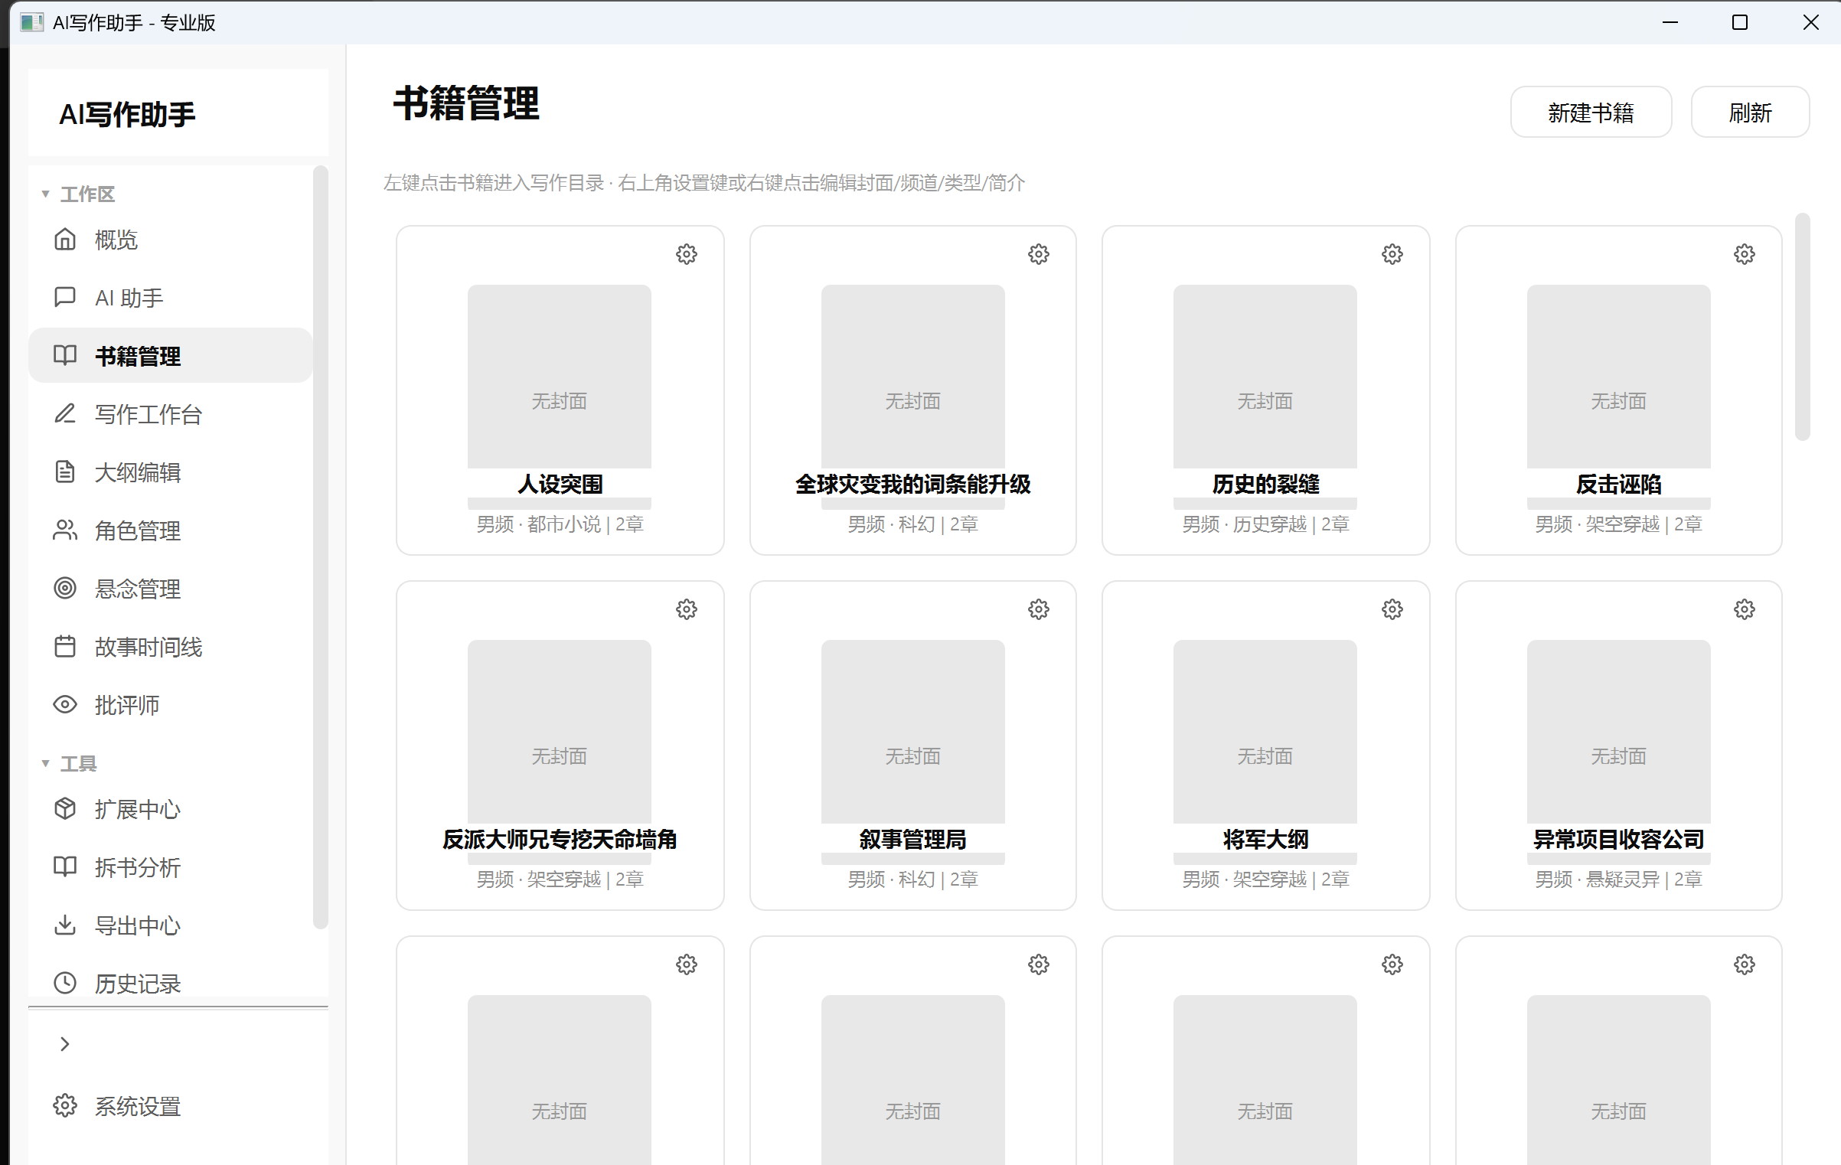Click the 书籍管理 open-book icon
The image size is (1841, 1165).
tap(65, 355)
